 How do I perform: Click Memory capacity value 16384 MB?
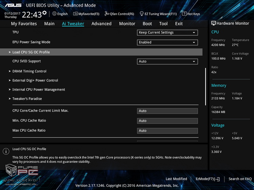(x=218, y=112)
